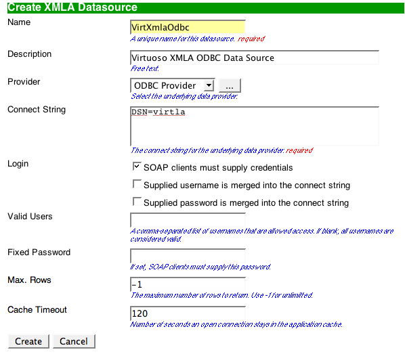Click the Name field containing VirtXmlaOdbc
405x354 pixels.
188,27
